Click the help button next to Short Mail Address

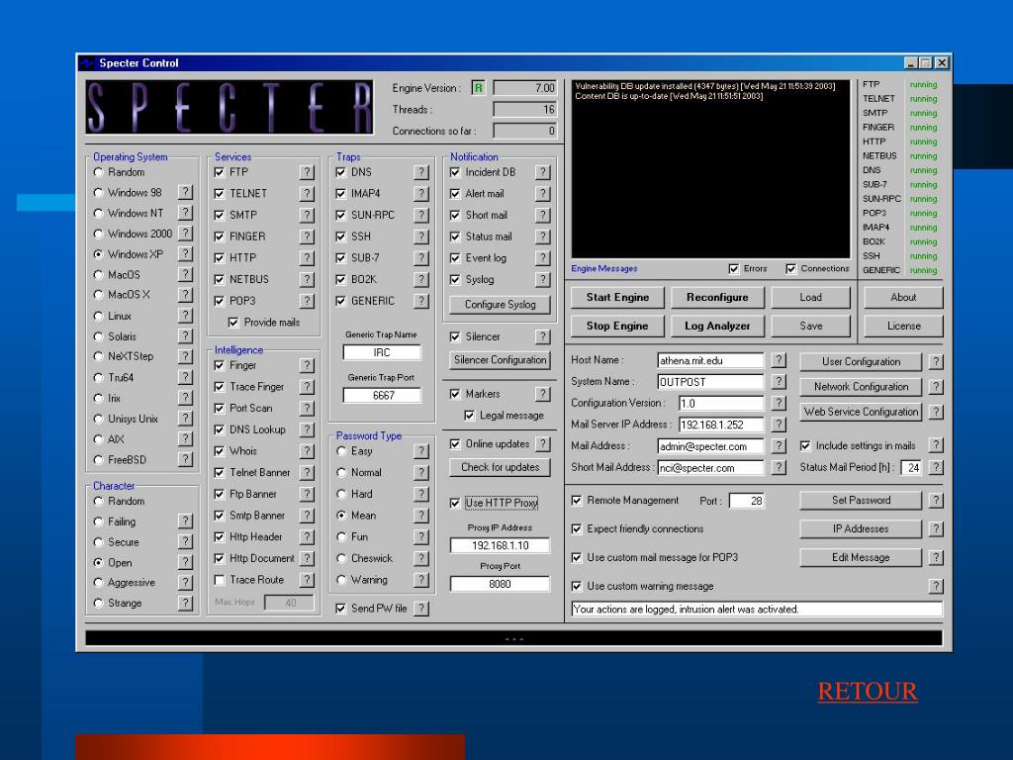click(x=780, y=467)
